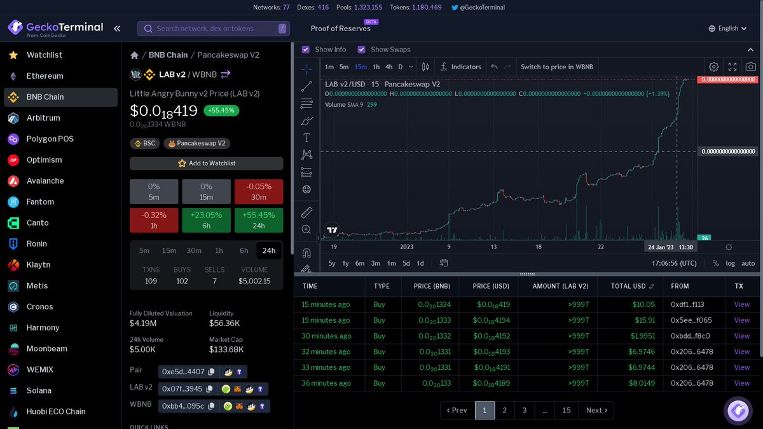The height and width of the screenshot is (429, 763).
Task: Go to page 15 of swaps
Action: [x=567, y=411]
